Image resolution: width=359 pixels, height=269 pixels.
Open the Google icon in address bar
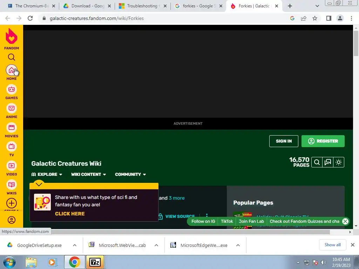point(292,18)
